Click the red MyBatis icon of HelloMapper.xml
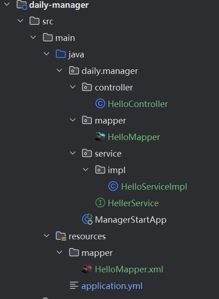Screen dimensions: 219x299 point(87,269)
